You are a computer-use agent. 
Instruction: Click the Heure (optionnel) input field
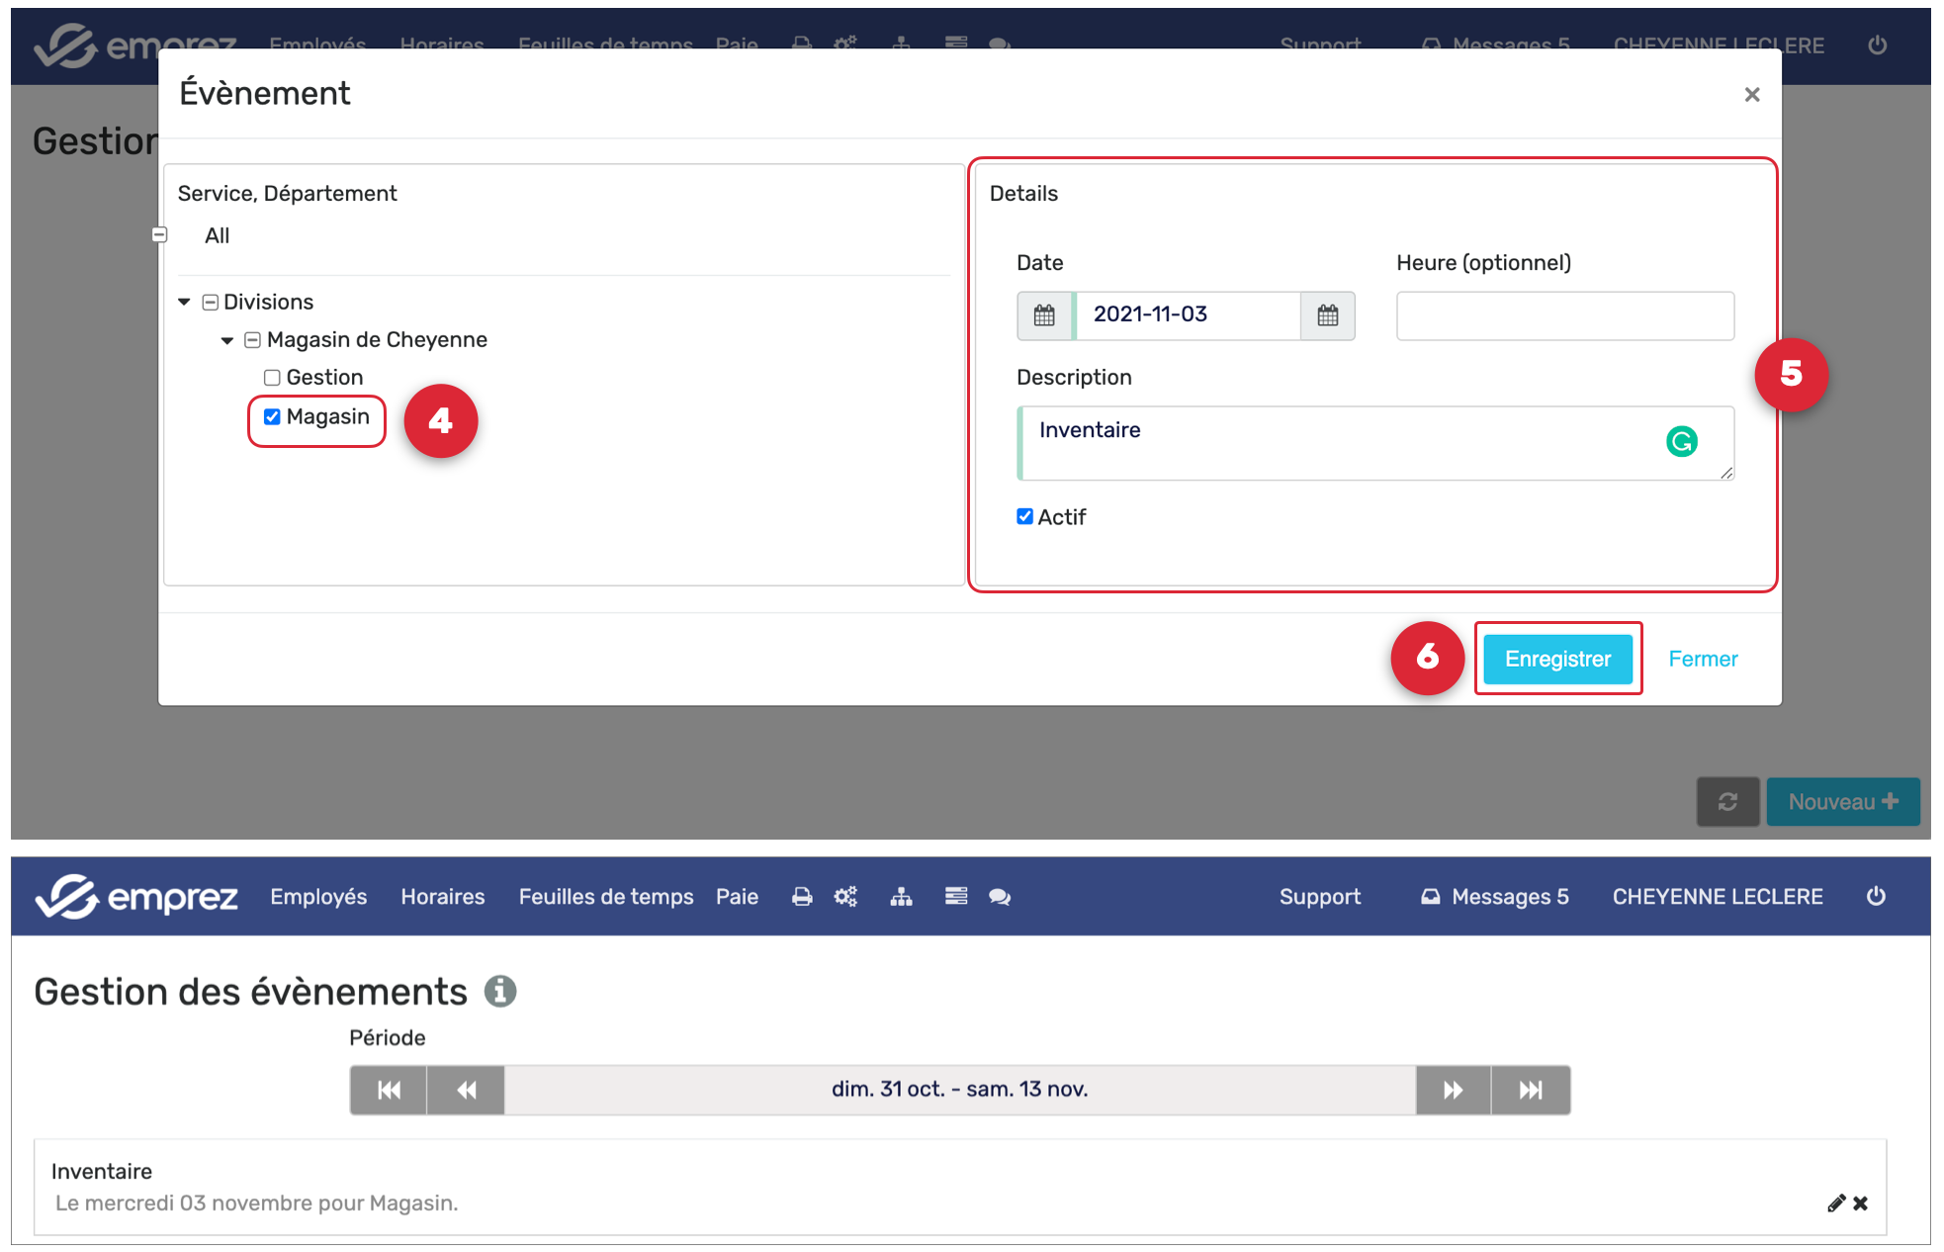[x=1564, y=315]
